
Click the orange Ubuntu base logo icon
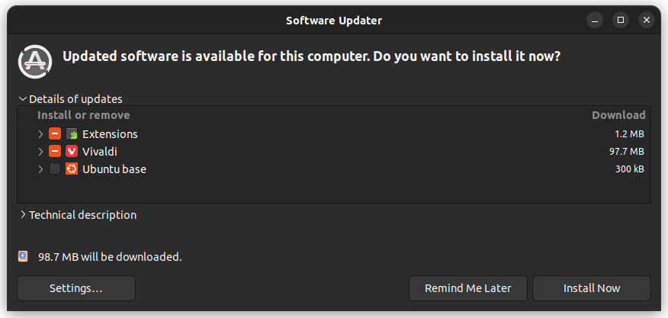(72, 169)
